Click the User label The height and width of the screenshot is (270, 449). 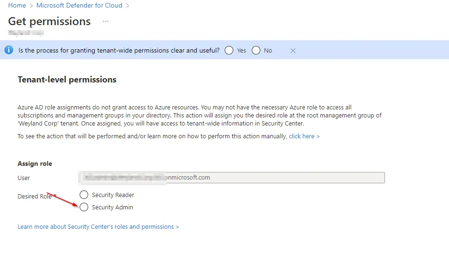(x=24, y=178)
